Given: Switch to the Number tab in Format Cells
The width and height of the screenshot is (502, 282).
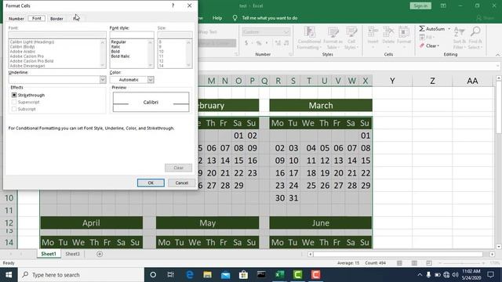Looking at the screenshot, I should click(x=16, y=19).
